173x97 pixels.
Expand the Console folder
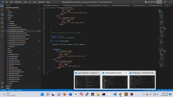pos(10,12)
